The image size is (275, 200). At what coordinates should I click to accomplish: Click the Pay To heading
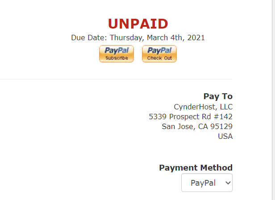[x=218, y=96]
